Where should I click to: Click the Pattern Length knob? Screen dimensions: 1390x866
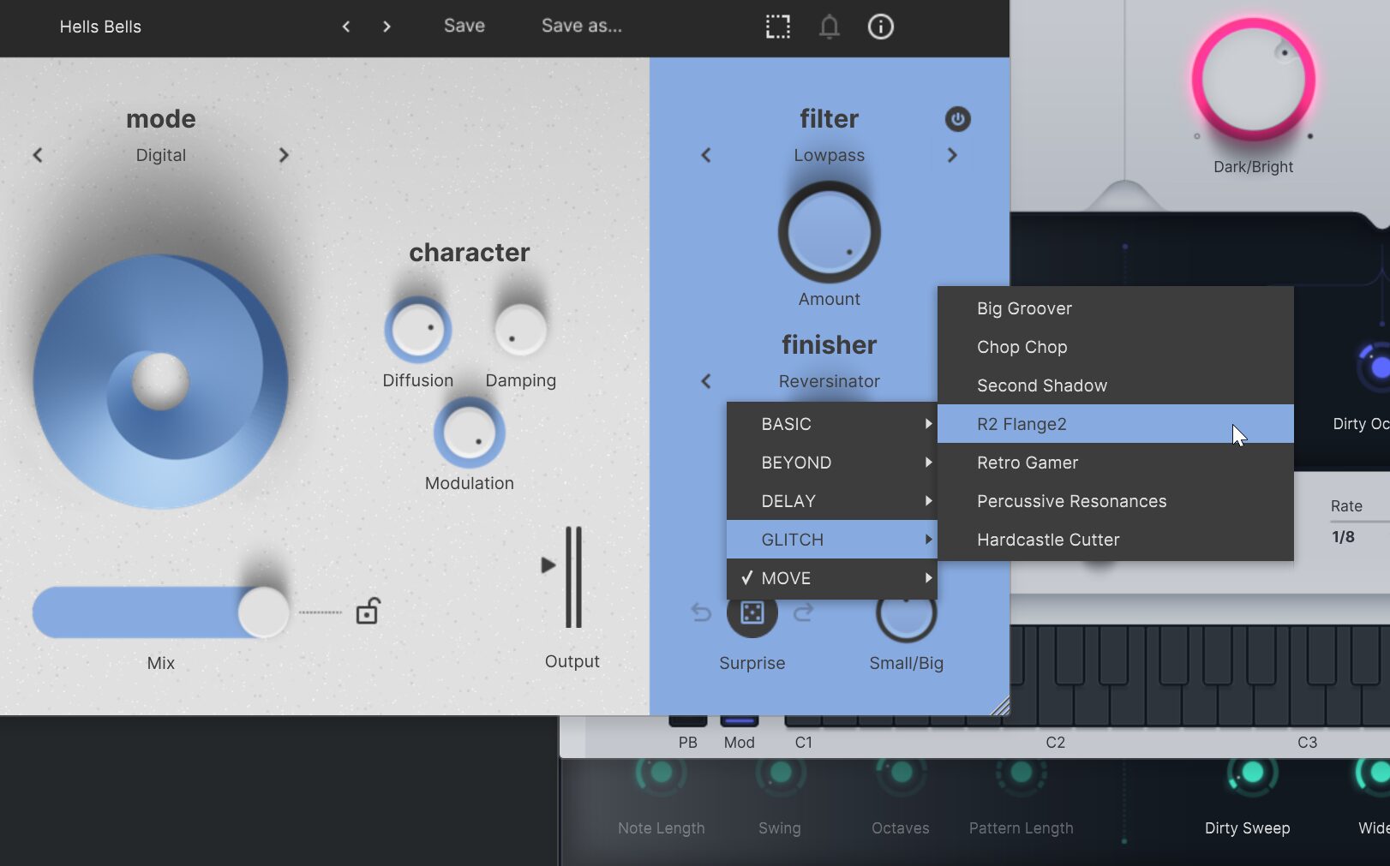pos(1021,773)
